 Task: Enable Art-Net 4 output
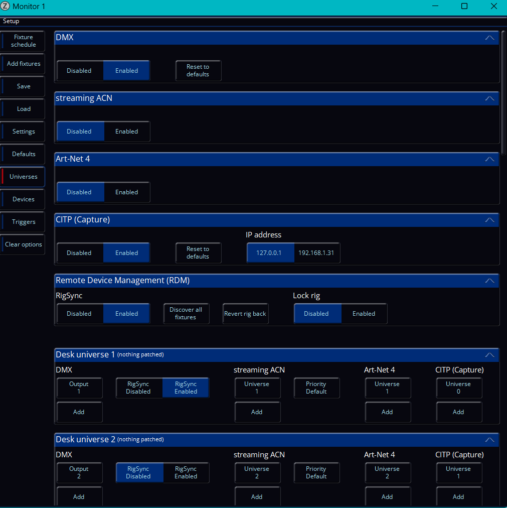(x=126, y=192)
